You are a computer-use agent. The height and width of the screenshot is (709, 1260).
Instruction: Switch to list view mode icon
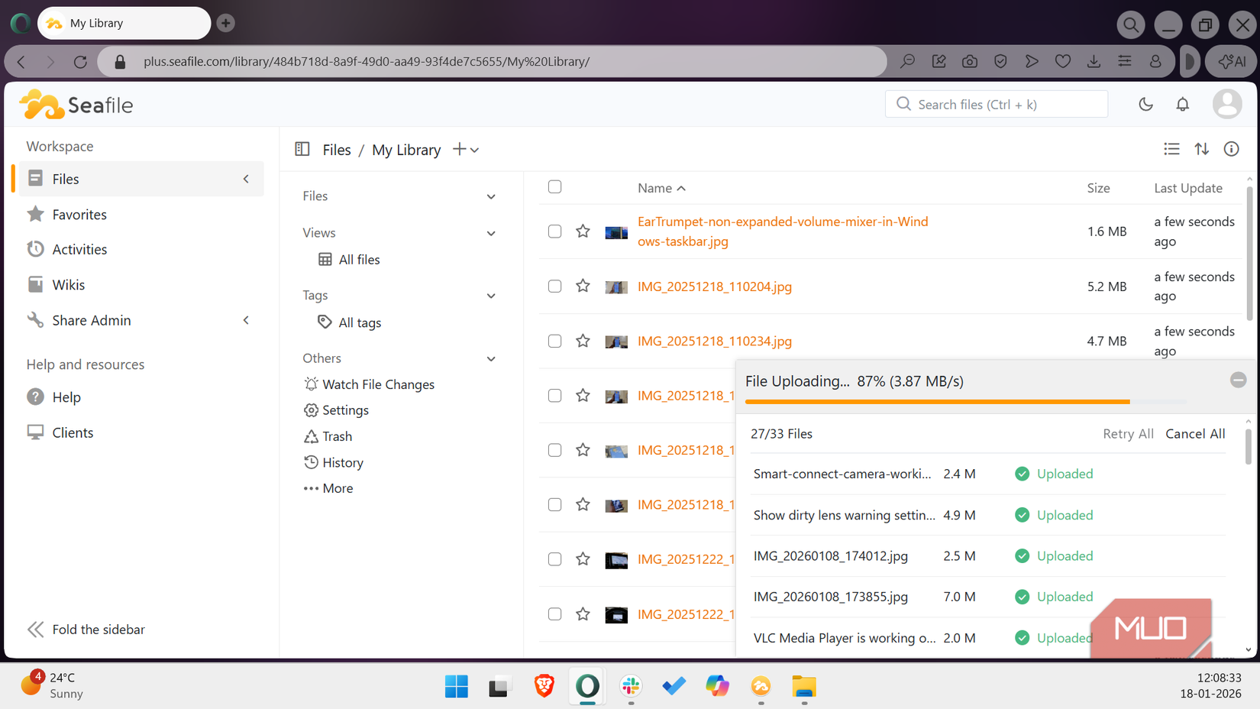tap(1171, 149)
